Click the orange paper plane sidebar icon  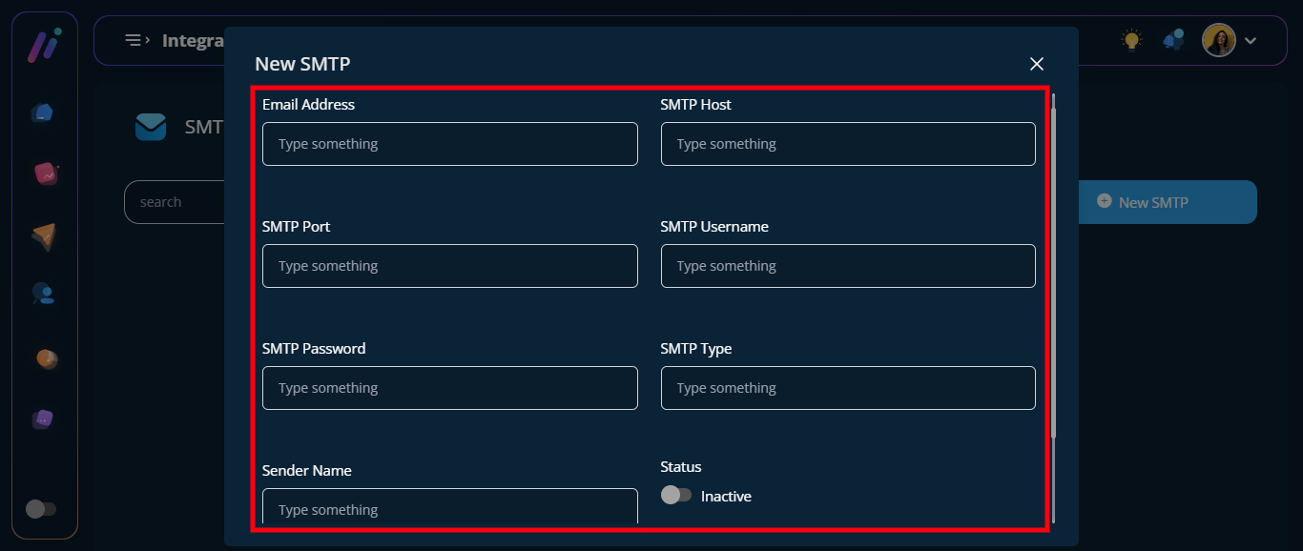pos(44,236)
